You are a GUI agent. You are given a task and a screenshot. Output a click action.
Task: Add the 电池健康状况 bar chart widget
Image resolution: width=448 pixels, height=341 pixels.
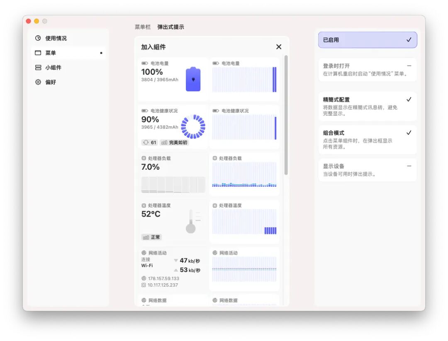tap(244, 127)
